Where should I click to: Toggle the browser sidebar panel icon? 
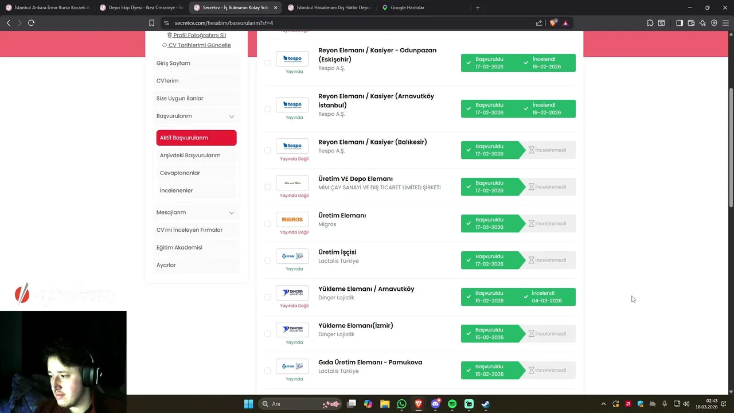click(x=680, y=23)
